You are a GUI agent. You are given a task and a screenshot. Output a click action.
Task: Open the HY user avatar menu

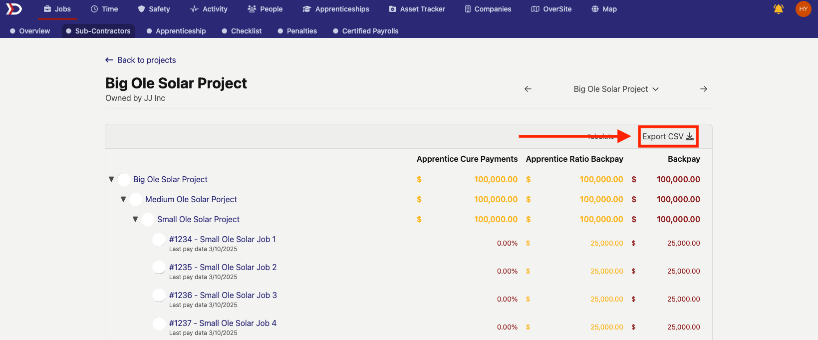(x=803, y=9)
